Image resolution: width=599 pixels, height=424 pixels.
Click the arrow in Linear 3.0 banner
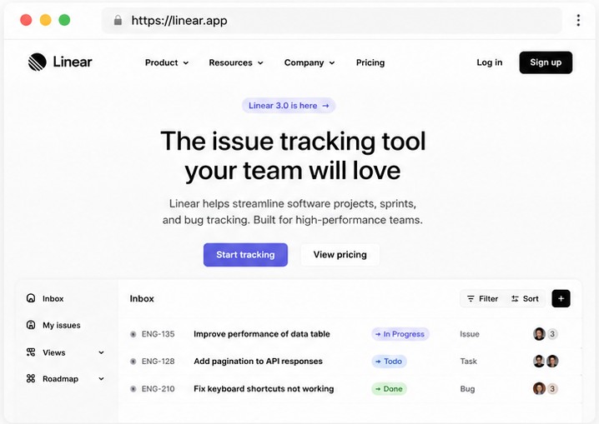[x=325, y=106]
